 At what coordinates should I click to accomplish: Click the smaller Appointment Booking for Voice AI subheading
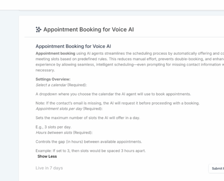pyautogui.click(x=73, y=46)
